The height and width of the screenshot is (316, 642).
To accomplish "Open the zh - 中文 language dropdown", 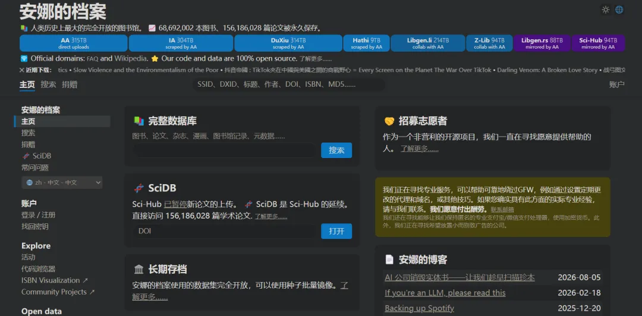I will (x=62, y=182).
